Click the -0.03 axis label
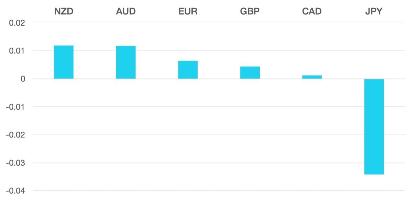Viewport: 416px width, 202px height. tap(15, 163)
